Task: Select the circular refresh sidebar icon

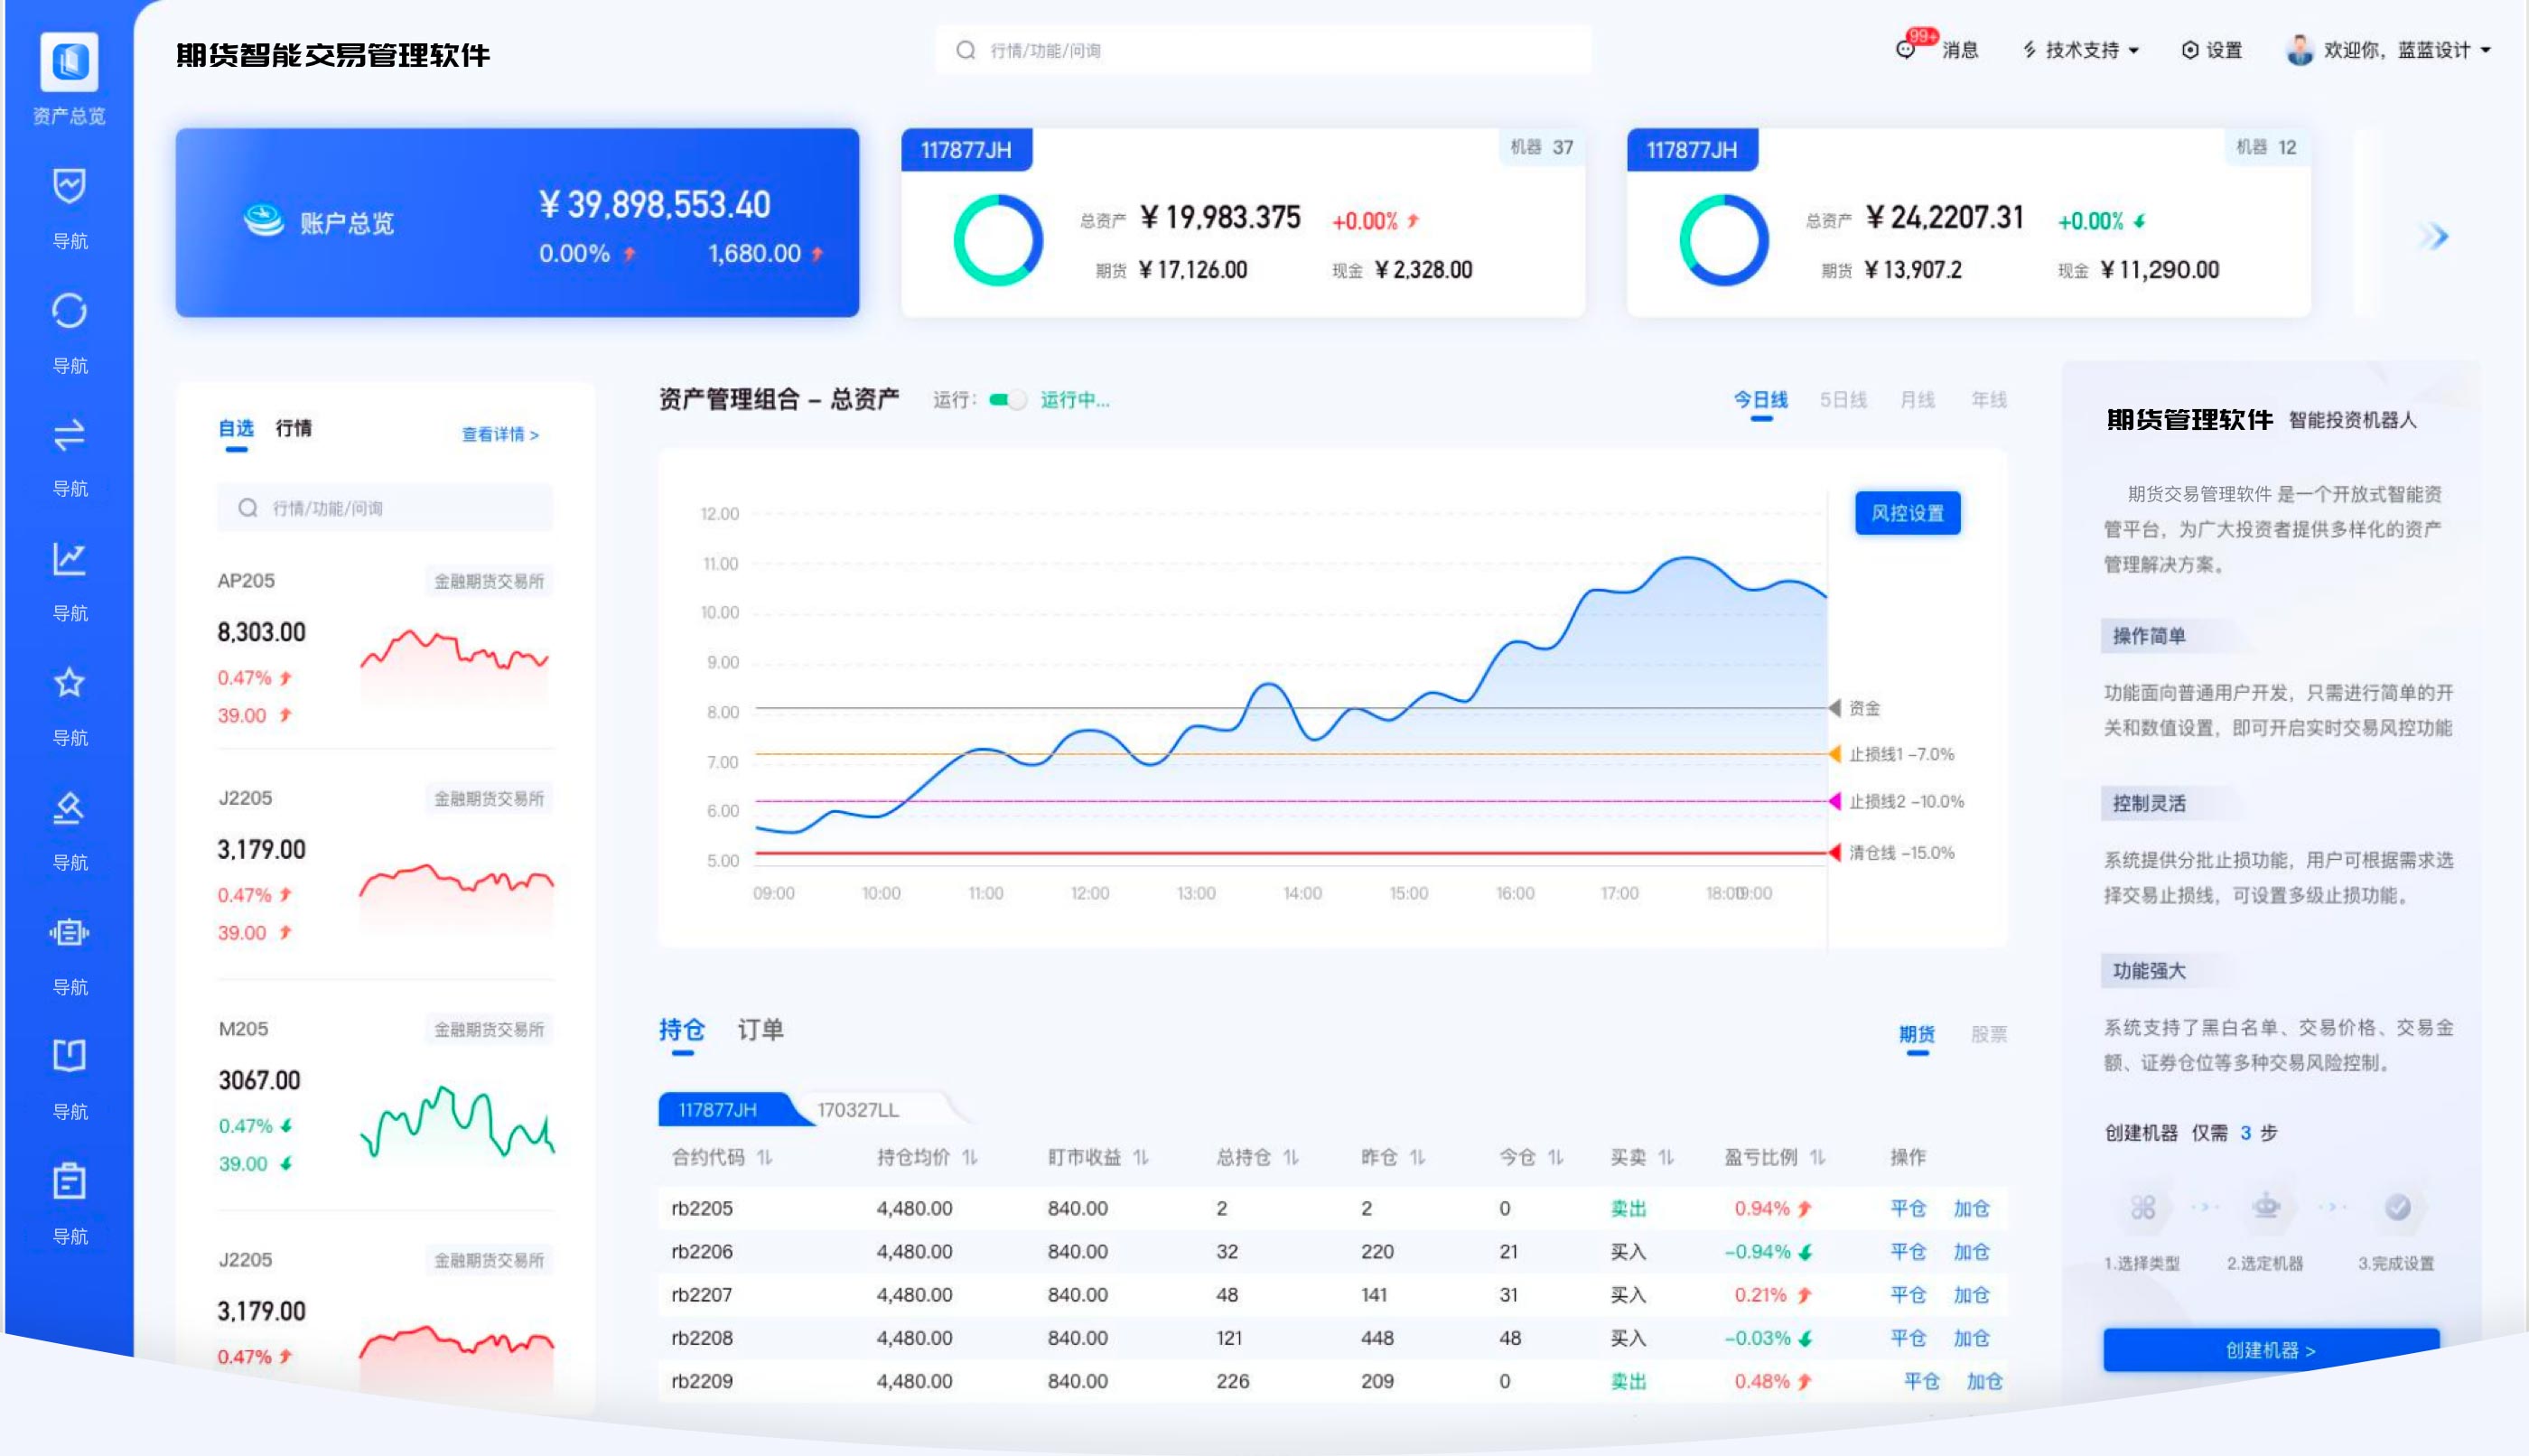Action: (69, 311)
